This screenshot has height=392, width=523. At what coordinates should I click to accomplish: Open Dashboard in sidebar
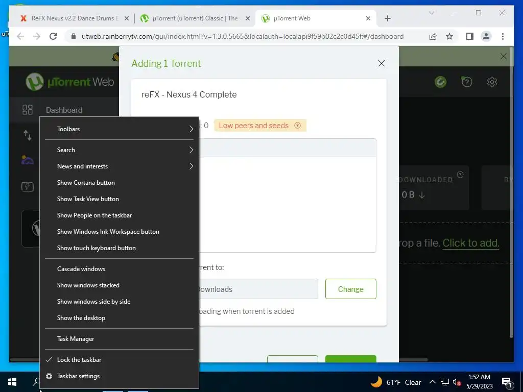coord(64,110)
